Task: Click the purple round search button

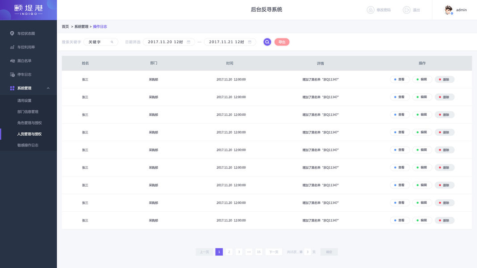Action: pyautogui.click(x=267, y=42)
